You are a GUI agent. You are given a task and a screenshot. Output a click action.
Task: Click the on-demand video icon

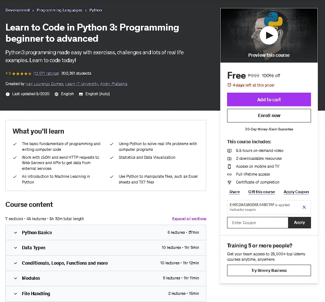[229, 150]
